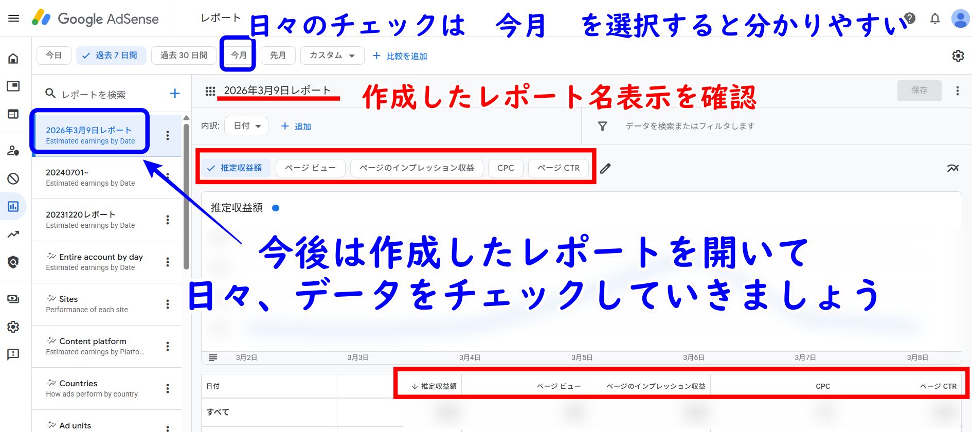Click the 比較を追加 link
The image size is (972, 432).
click(x=400, y=56)
